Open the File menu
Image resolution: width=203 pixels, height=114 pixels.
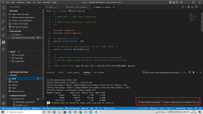coord(8,2)
